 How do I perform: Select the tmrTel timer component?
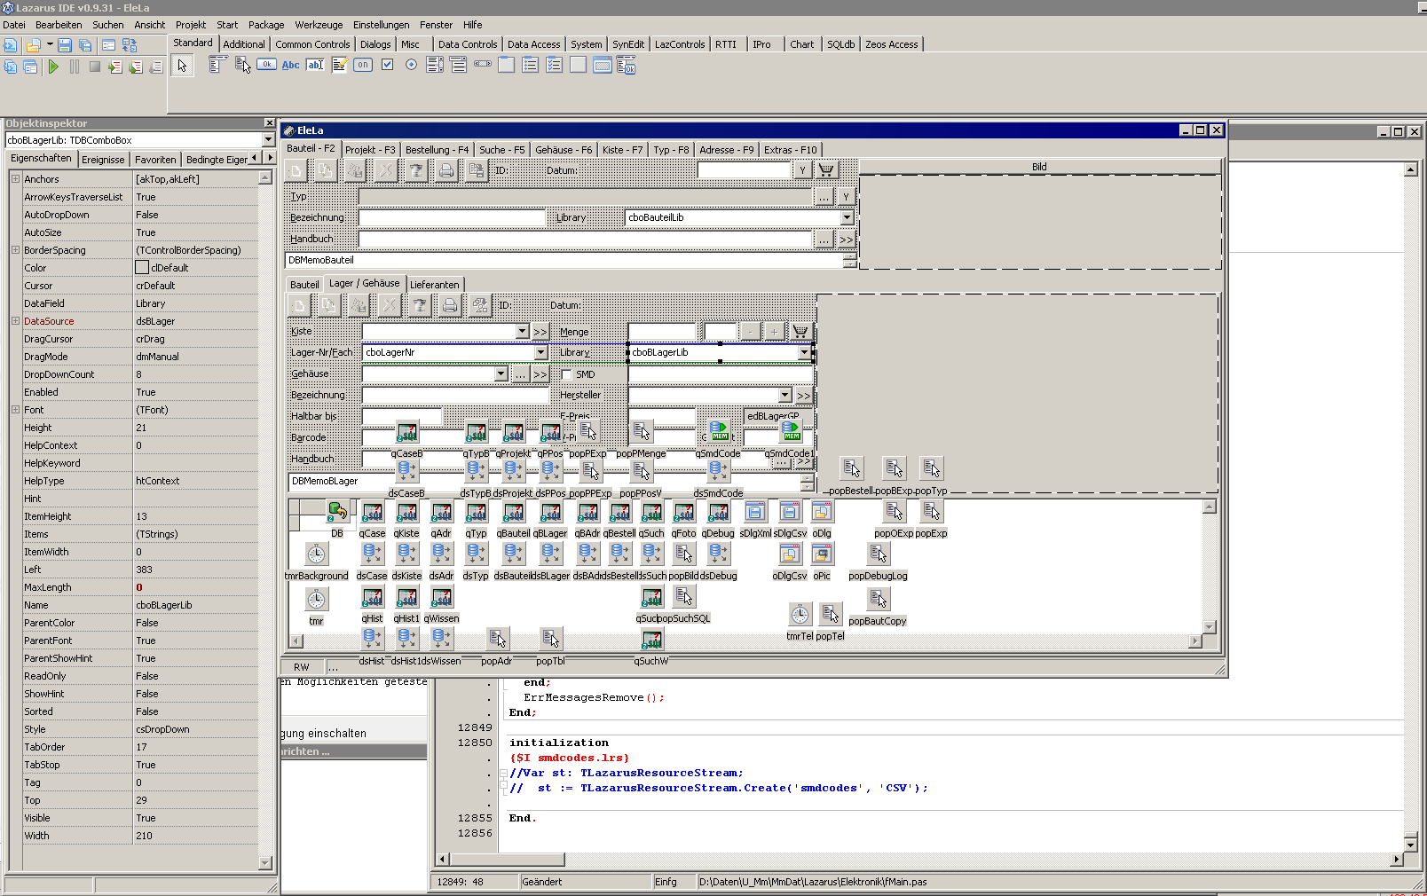click(x=800, y=614)
